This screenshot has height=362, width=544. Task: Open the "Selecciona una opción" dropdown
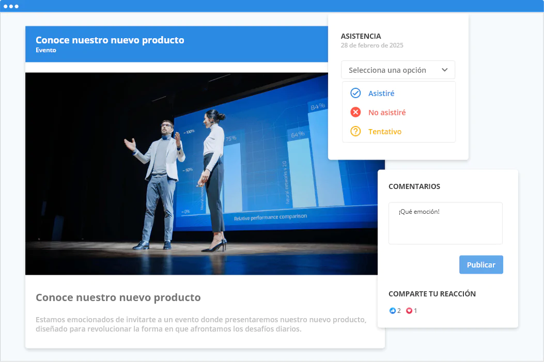[x=387, y=70]
